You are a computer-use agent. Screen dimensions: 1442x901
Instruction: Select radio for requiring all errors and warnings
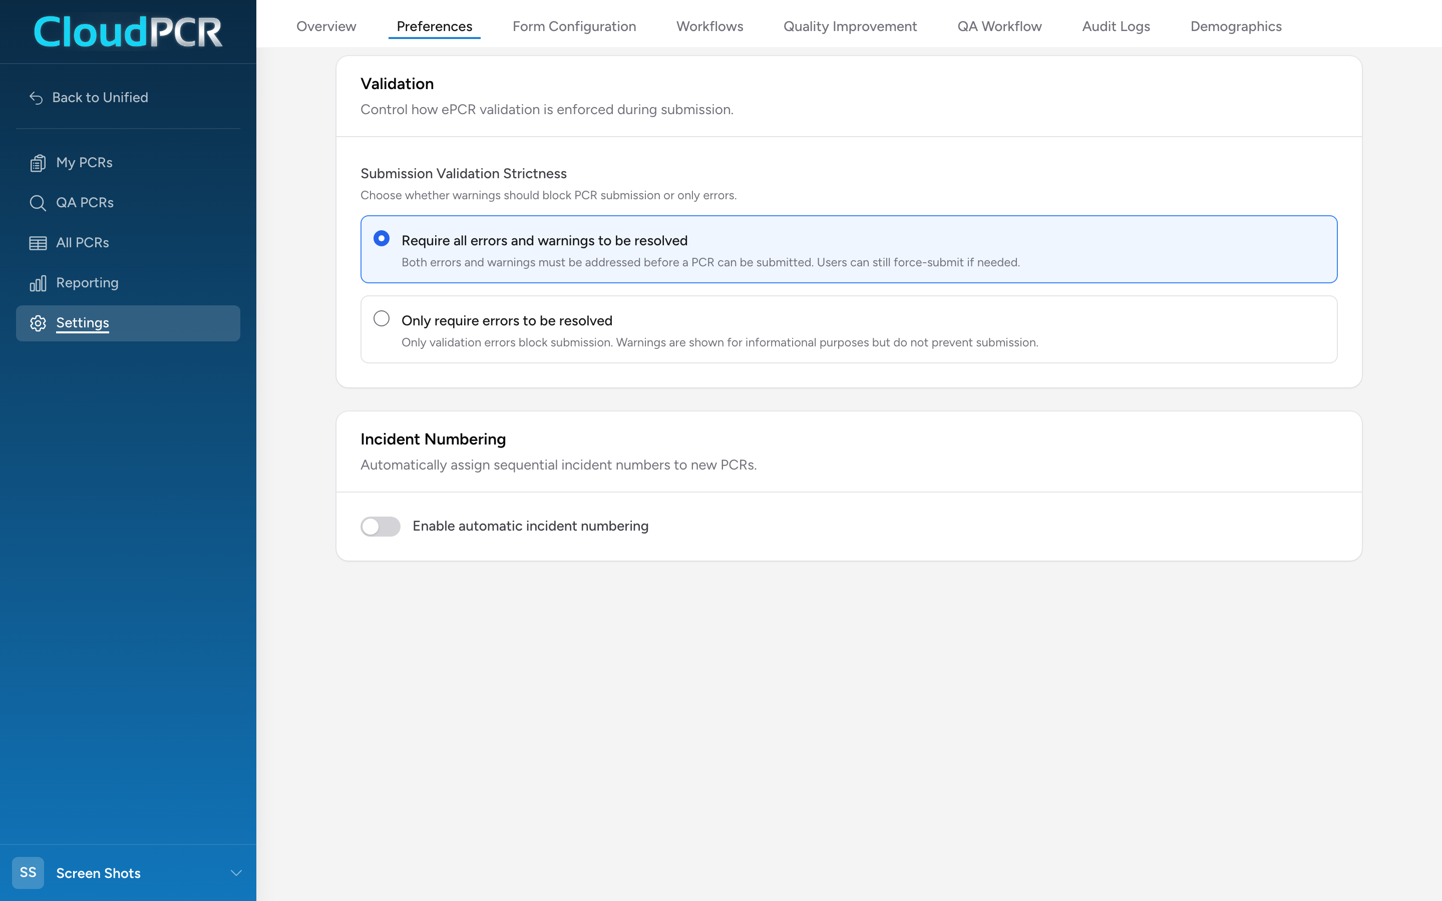tap(382, 238)
